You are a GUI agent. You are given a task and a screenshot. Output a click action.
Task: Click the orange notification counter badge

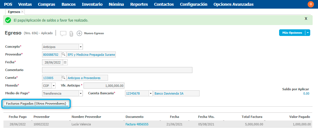[x=311, y=4]
